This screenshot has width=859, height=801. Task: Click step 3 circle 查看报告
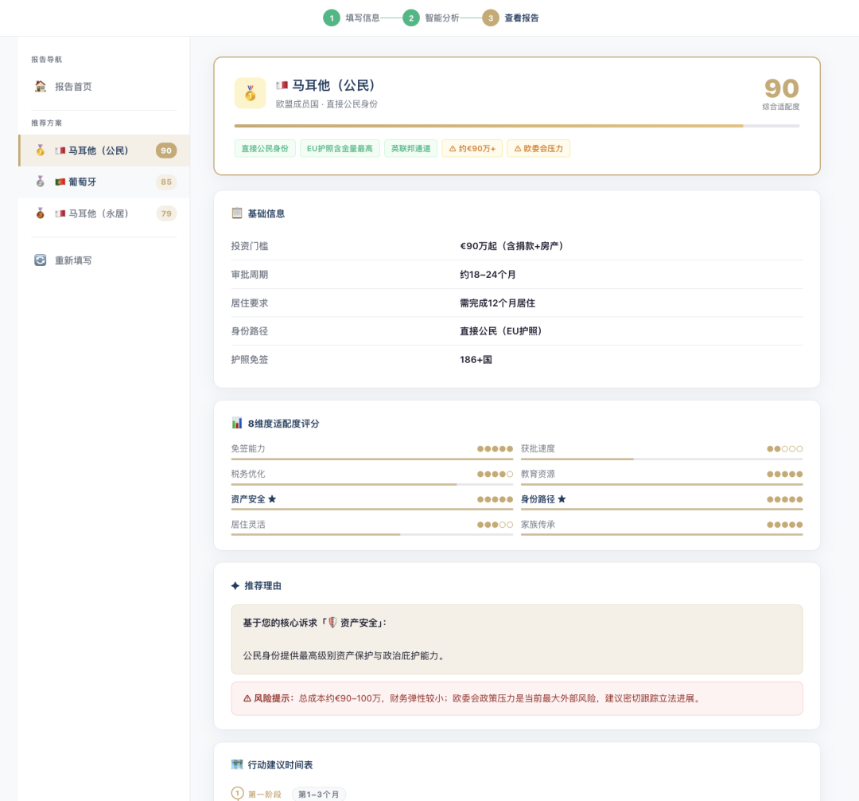490,18
